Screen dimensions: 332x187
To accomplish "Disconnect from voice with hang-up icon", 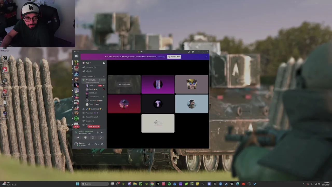I will [102, 132].
